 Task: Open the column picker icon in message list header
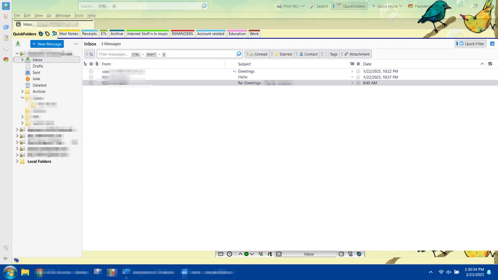click(x=490, y=64)
